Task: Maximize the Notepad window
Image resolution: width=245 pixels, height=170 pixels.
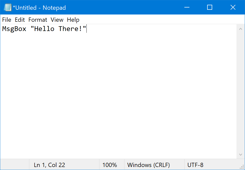Action: click(210, 7)
